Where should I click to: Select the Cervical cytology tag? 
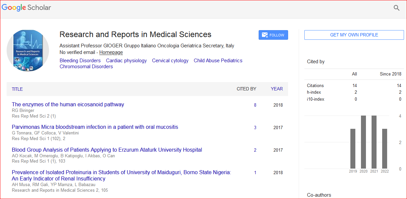pyautogui.click(x=170, y=61)
